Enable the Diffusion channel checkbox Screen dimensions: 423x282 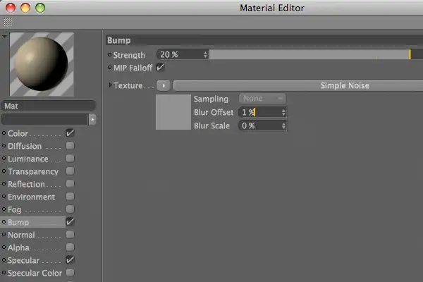coord(70,146)
